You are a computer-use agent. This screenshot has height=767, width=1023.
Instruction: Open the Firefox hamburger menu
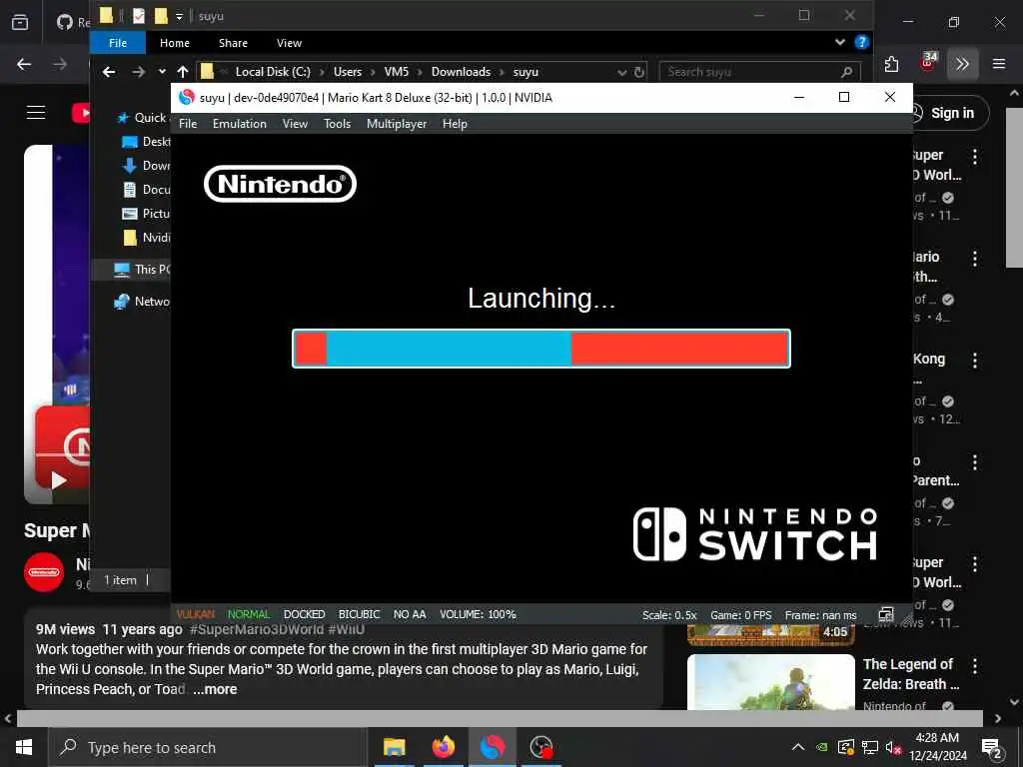pyautogui.click(x=999, y=64)
